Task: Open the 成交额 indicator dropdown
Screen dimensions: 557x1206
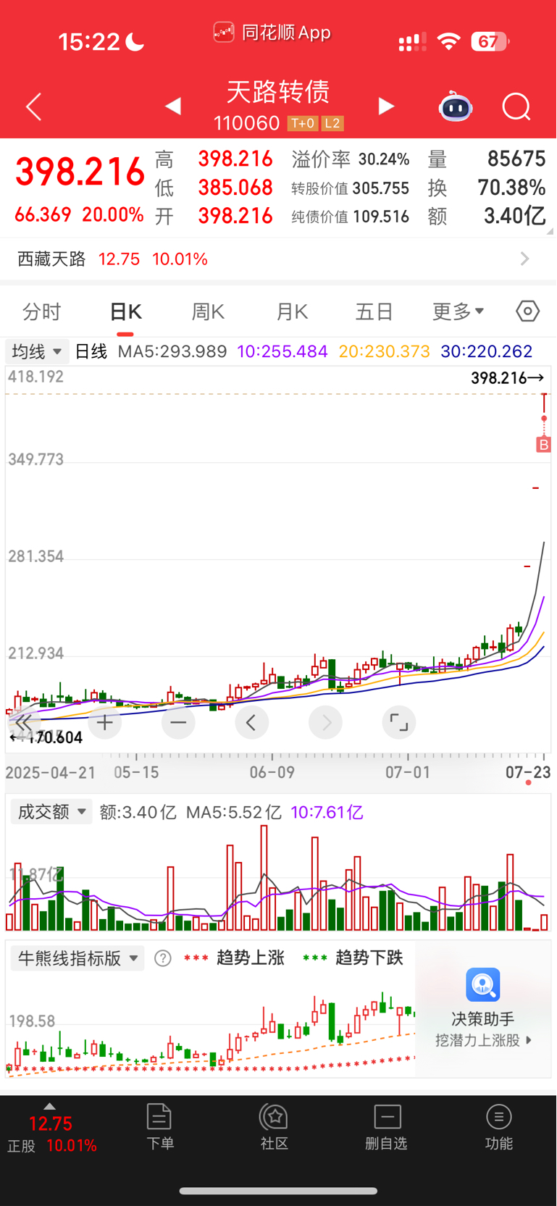Action: 51,812
